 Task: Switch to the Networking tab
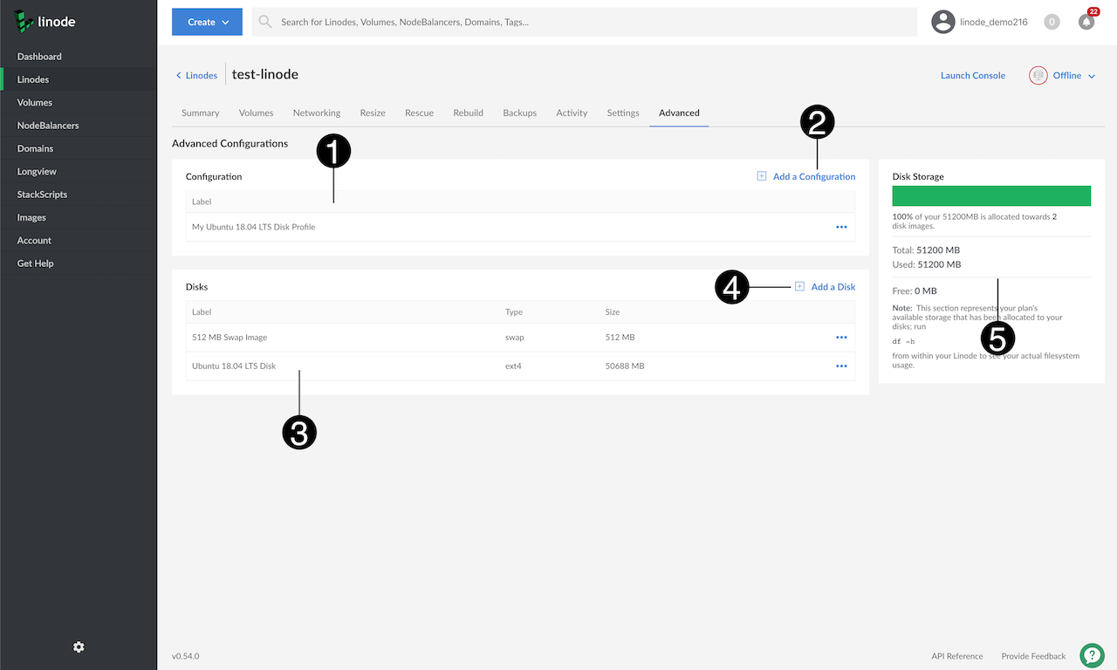coord(317,113)
